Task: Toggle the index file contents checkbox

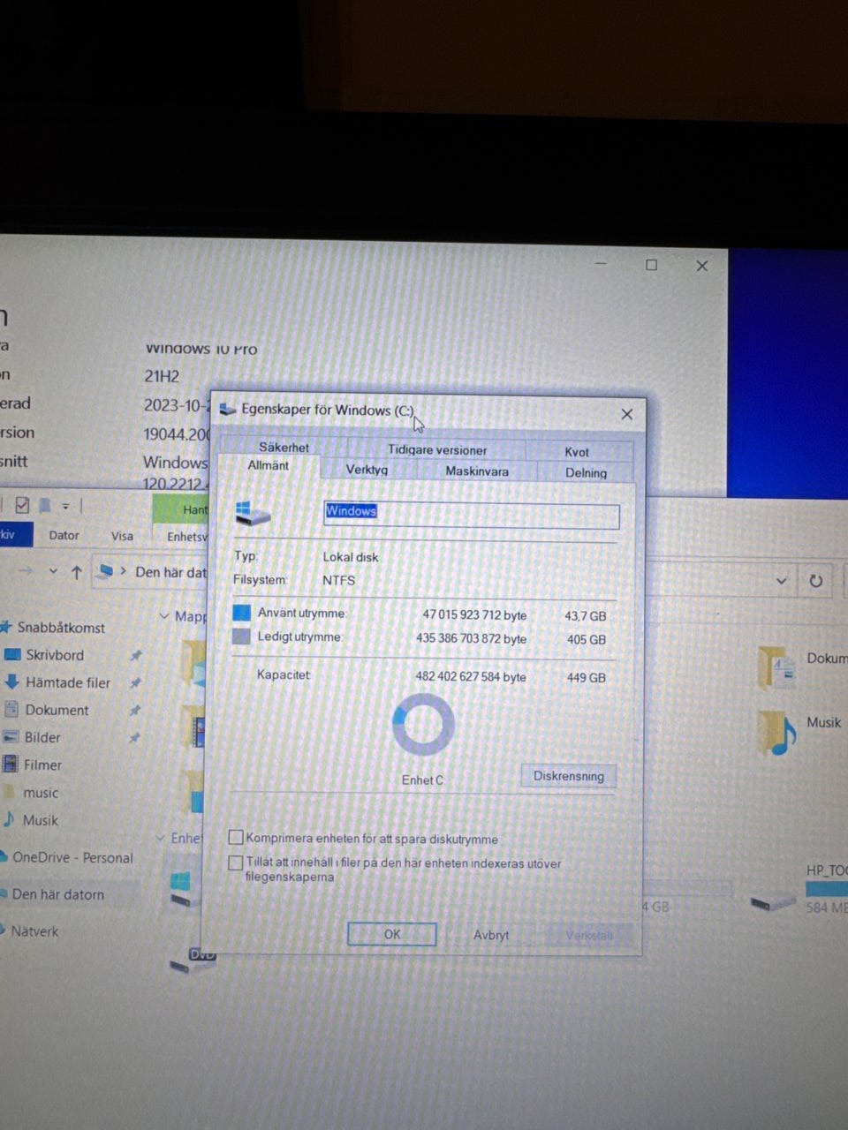Action: click(x=236, y=863)
